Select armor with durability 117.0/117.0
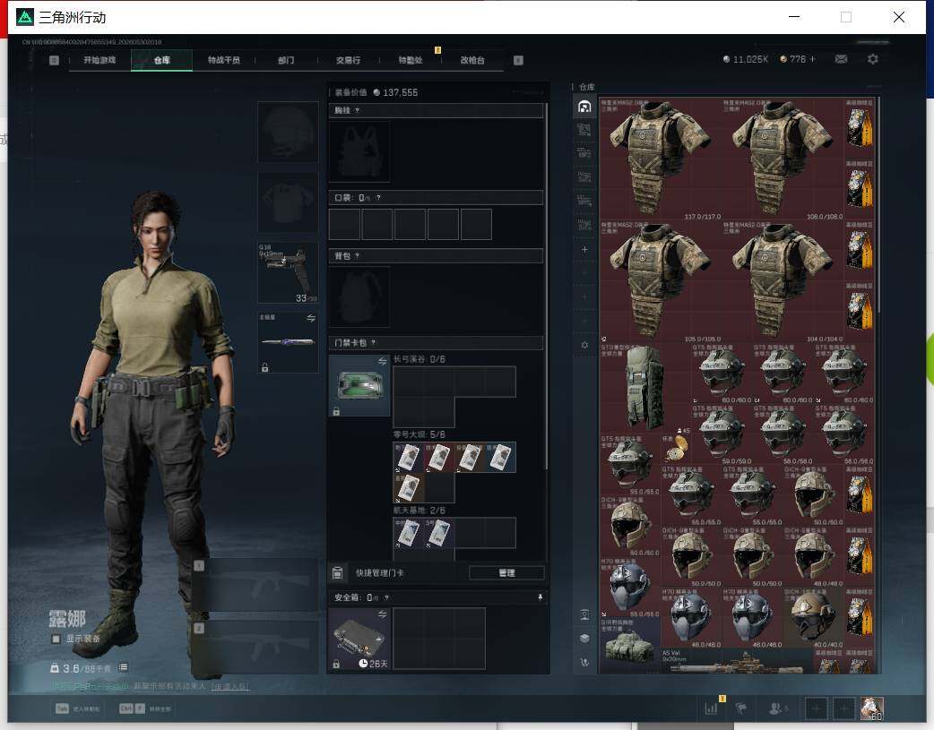Image resolution: width=934 pixels, height=730 pixels. [x=661, y=159]
